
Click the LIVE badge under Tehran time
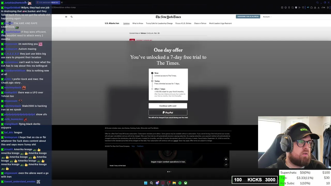click(132, 40)
